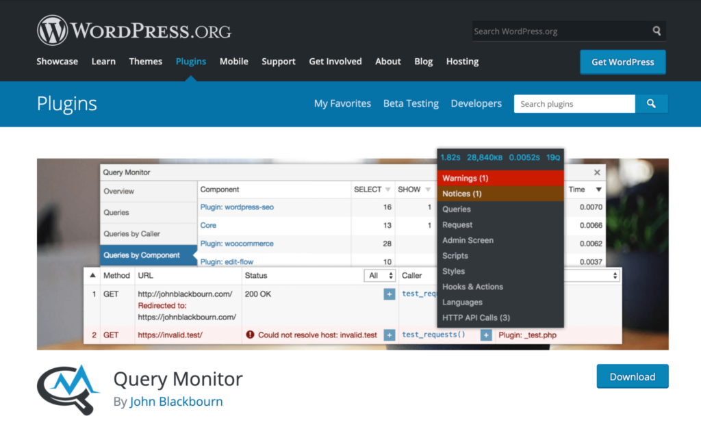This screenshot has width=701, height=427.
Task: Open the Mobile nav item
Action: pyautogui.click(x=234, y=62)
